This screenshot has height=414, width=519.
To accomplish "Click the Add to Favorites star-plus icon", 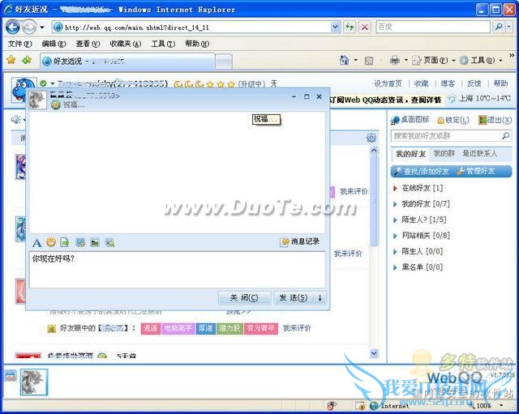I will [27, 60].
